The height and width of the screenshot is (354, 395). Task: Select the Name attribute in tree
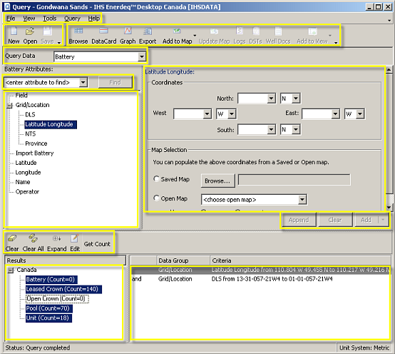(x=23, y=182)
